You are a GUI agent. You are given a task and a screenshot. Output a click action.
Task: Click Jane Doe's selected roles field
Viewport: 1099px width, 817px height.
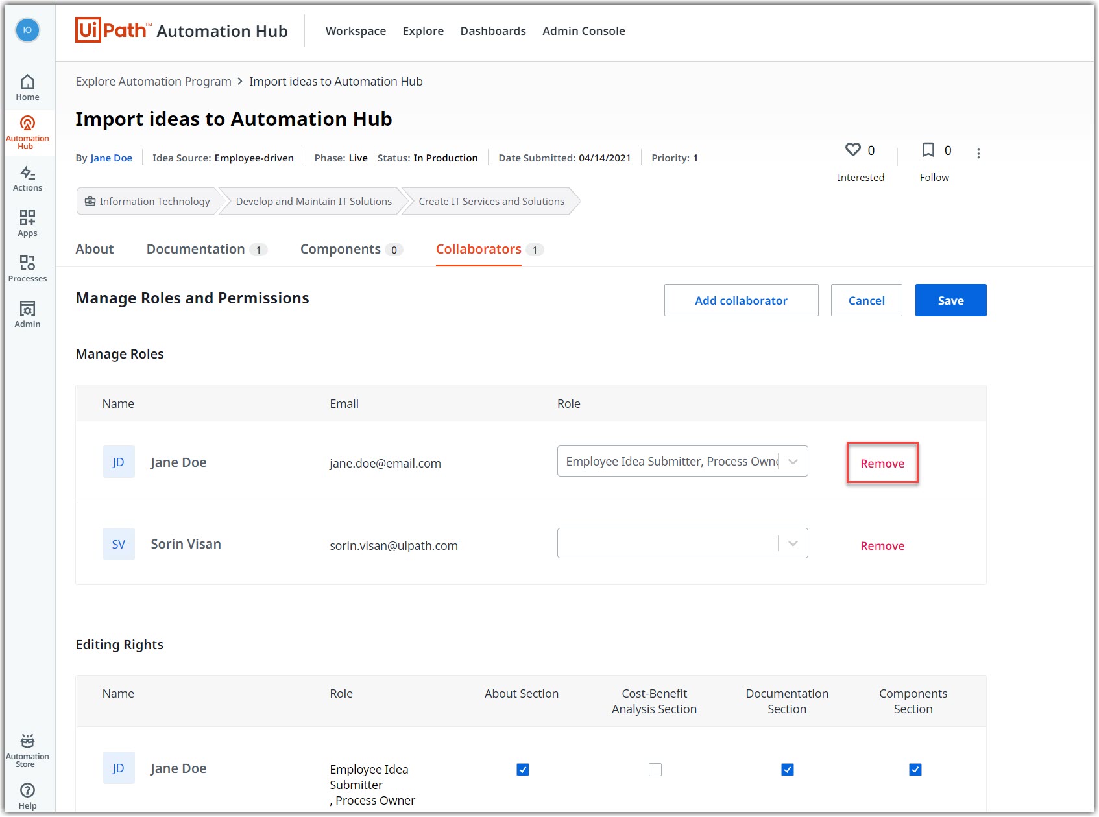click(x=682, y=462)
